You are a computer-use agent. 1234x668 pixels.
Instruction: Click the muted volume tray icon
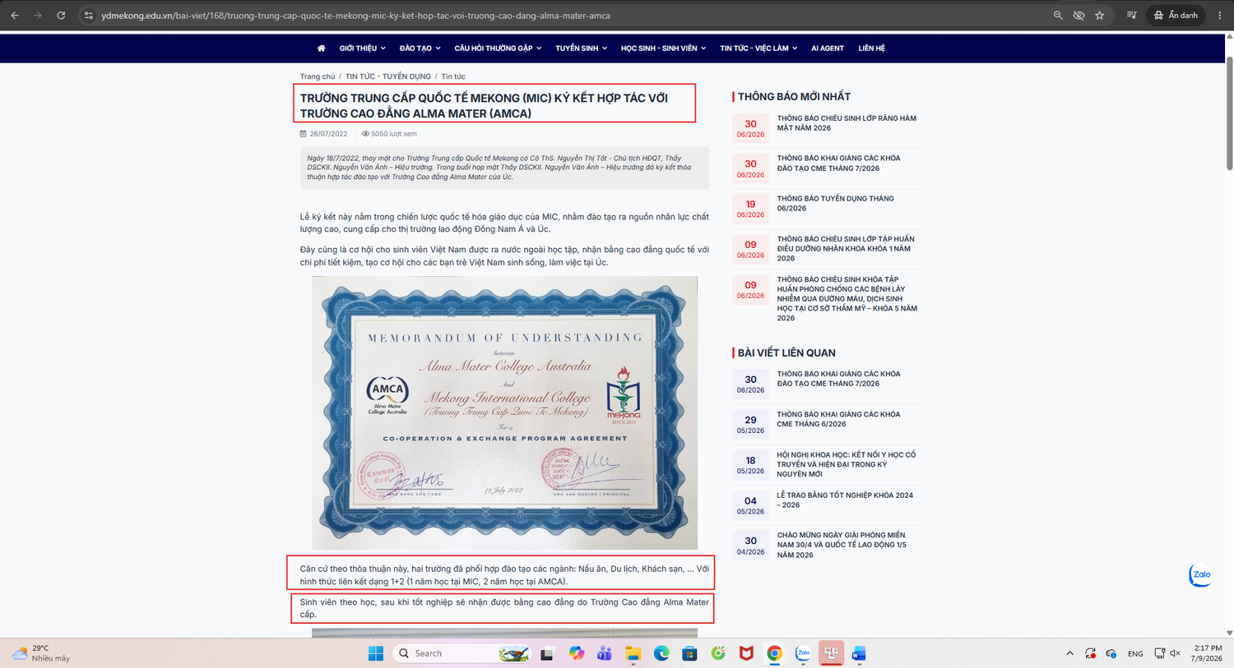(x=1175, y=653)
